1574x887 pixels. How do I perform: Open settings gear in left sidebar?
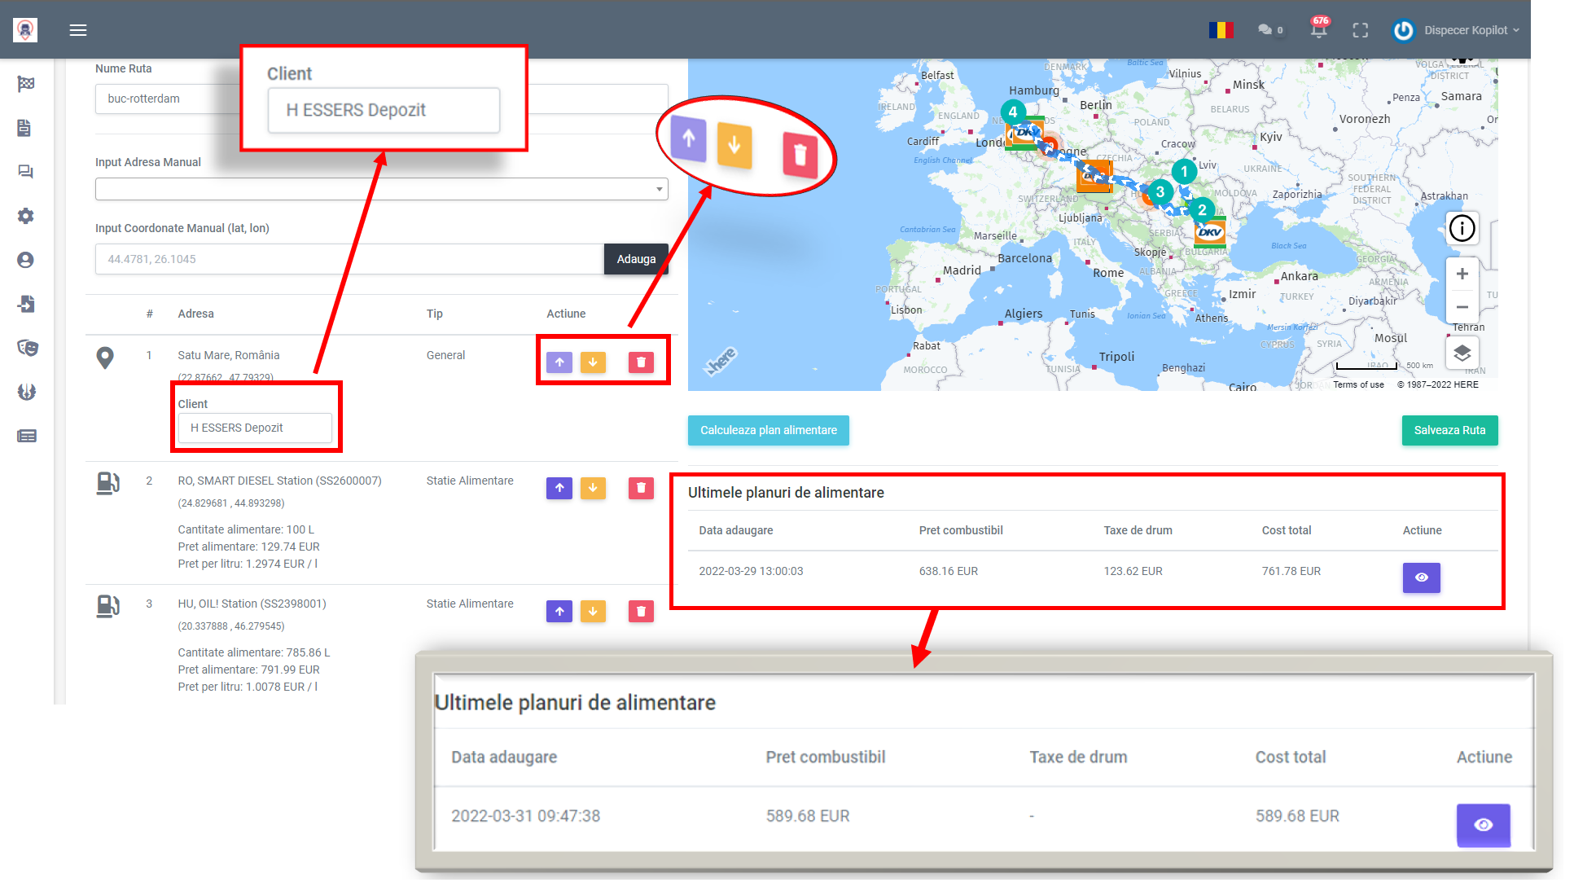(26, 216)
